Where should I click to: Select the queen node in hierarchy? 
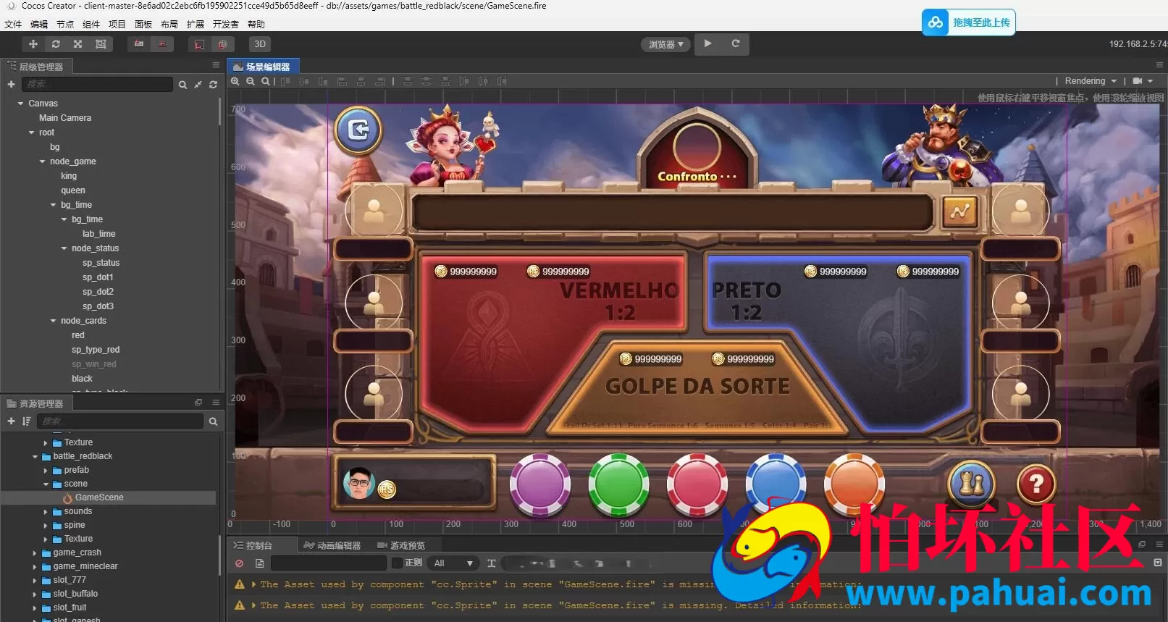tap(72, 190)
